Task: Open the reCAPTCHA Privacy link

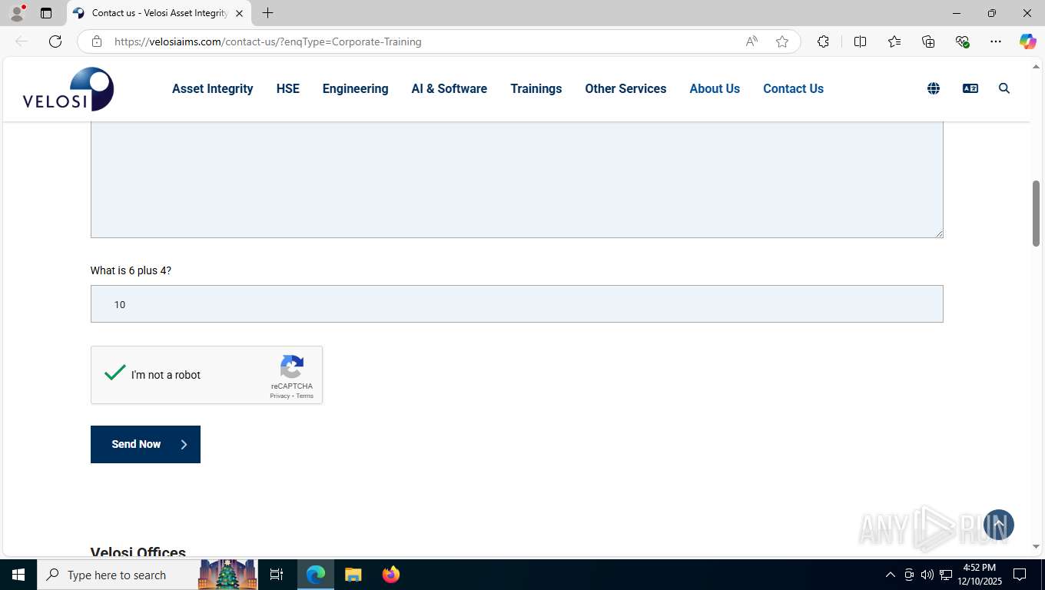Action: click(x=280, y=396)
